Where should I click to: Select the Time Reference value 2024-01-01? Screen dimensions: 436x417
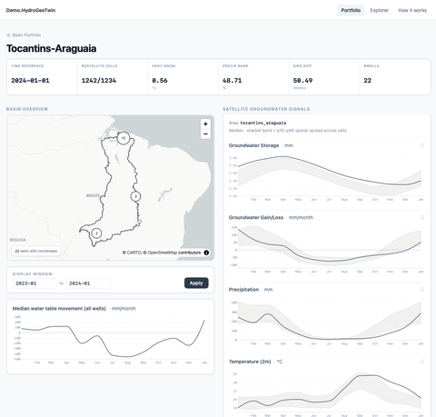pos(30,81)
